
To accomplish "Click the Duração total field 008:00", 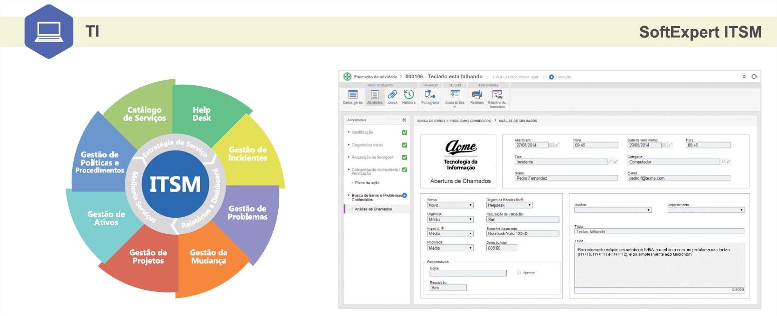I will point(501,247).
